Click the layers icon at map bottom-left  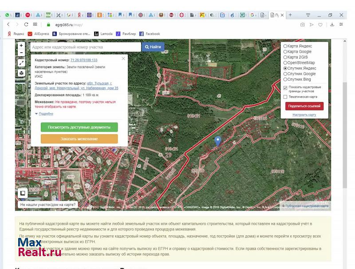click(x=21, y=193)
